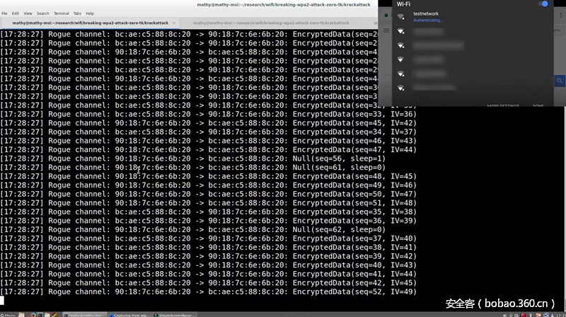Image resolution: width=566 pixels, height=317 pixels.
Task: Toggle the Wi-Fi switch off
Action: click(543, 4)
